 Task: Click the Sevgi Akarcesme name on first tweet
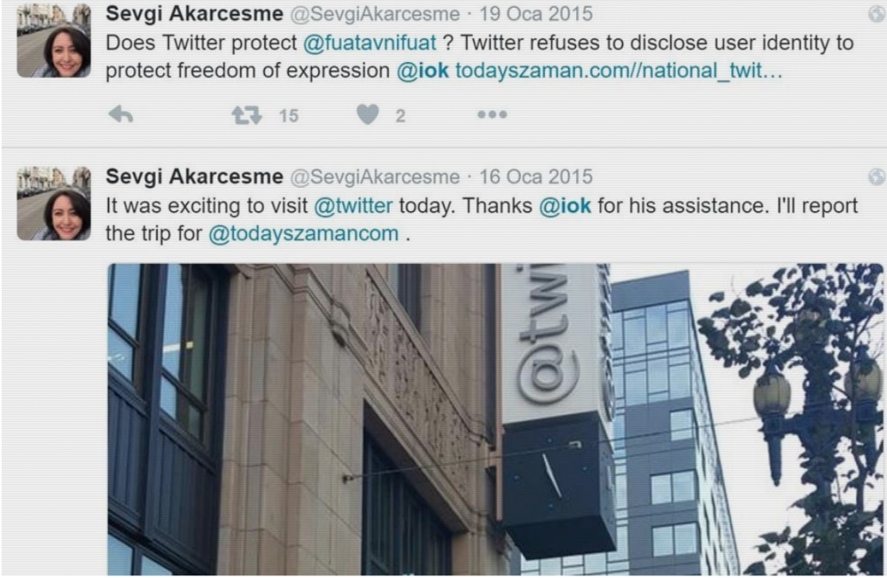[x=195, y=14]
